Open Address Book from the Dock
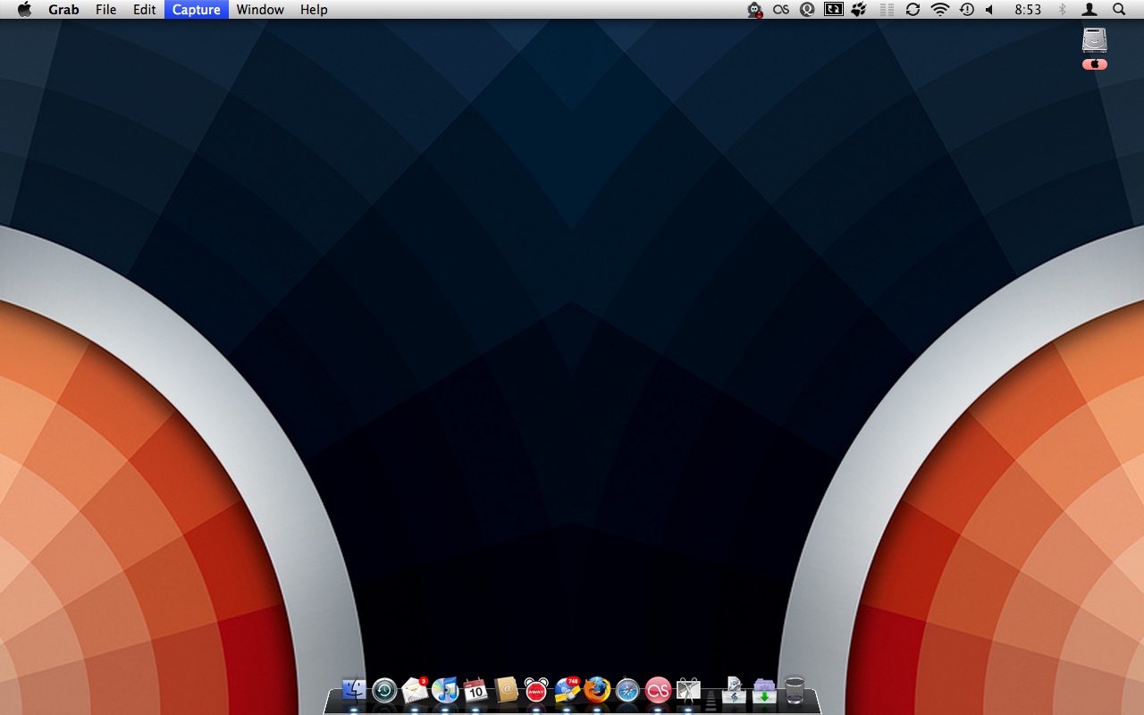 click(x=506, y=689)
